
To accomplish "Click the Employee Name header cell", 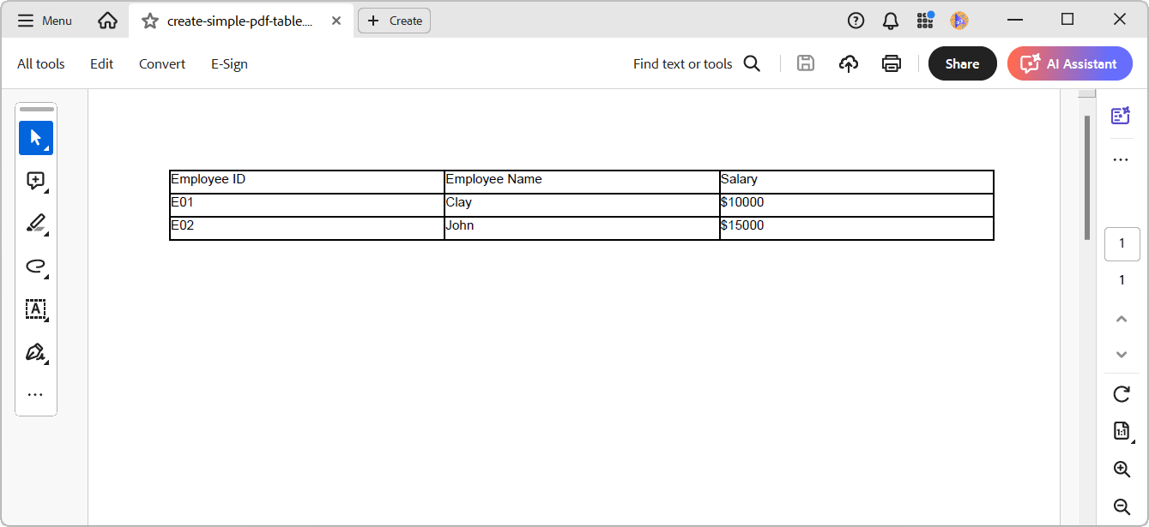I will 582,182.
